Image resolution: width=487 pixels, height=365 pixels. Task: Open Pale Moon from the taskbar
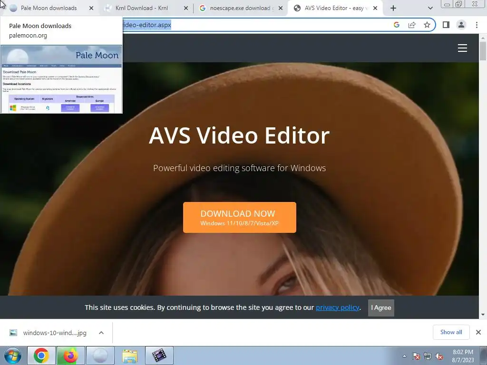pos(100,355)
